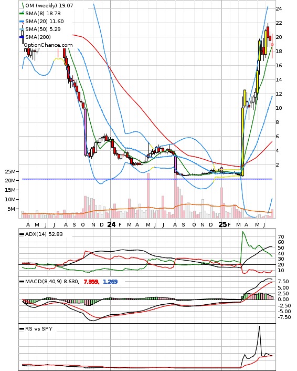The height and width of the screenshot is (371, 297).
Task: Click the 40 label on ADX axis
Action: pyautogui.click(x=281, y=254)
